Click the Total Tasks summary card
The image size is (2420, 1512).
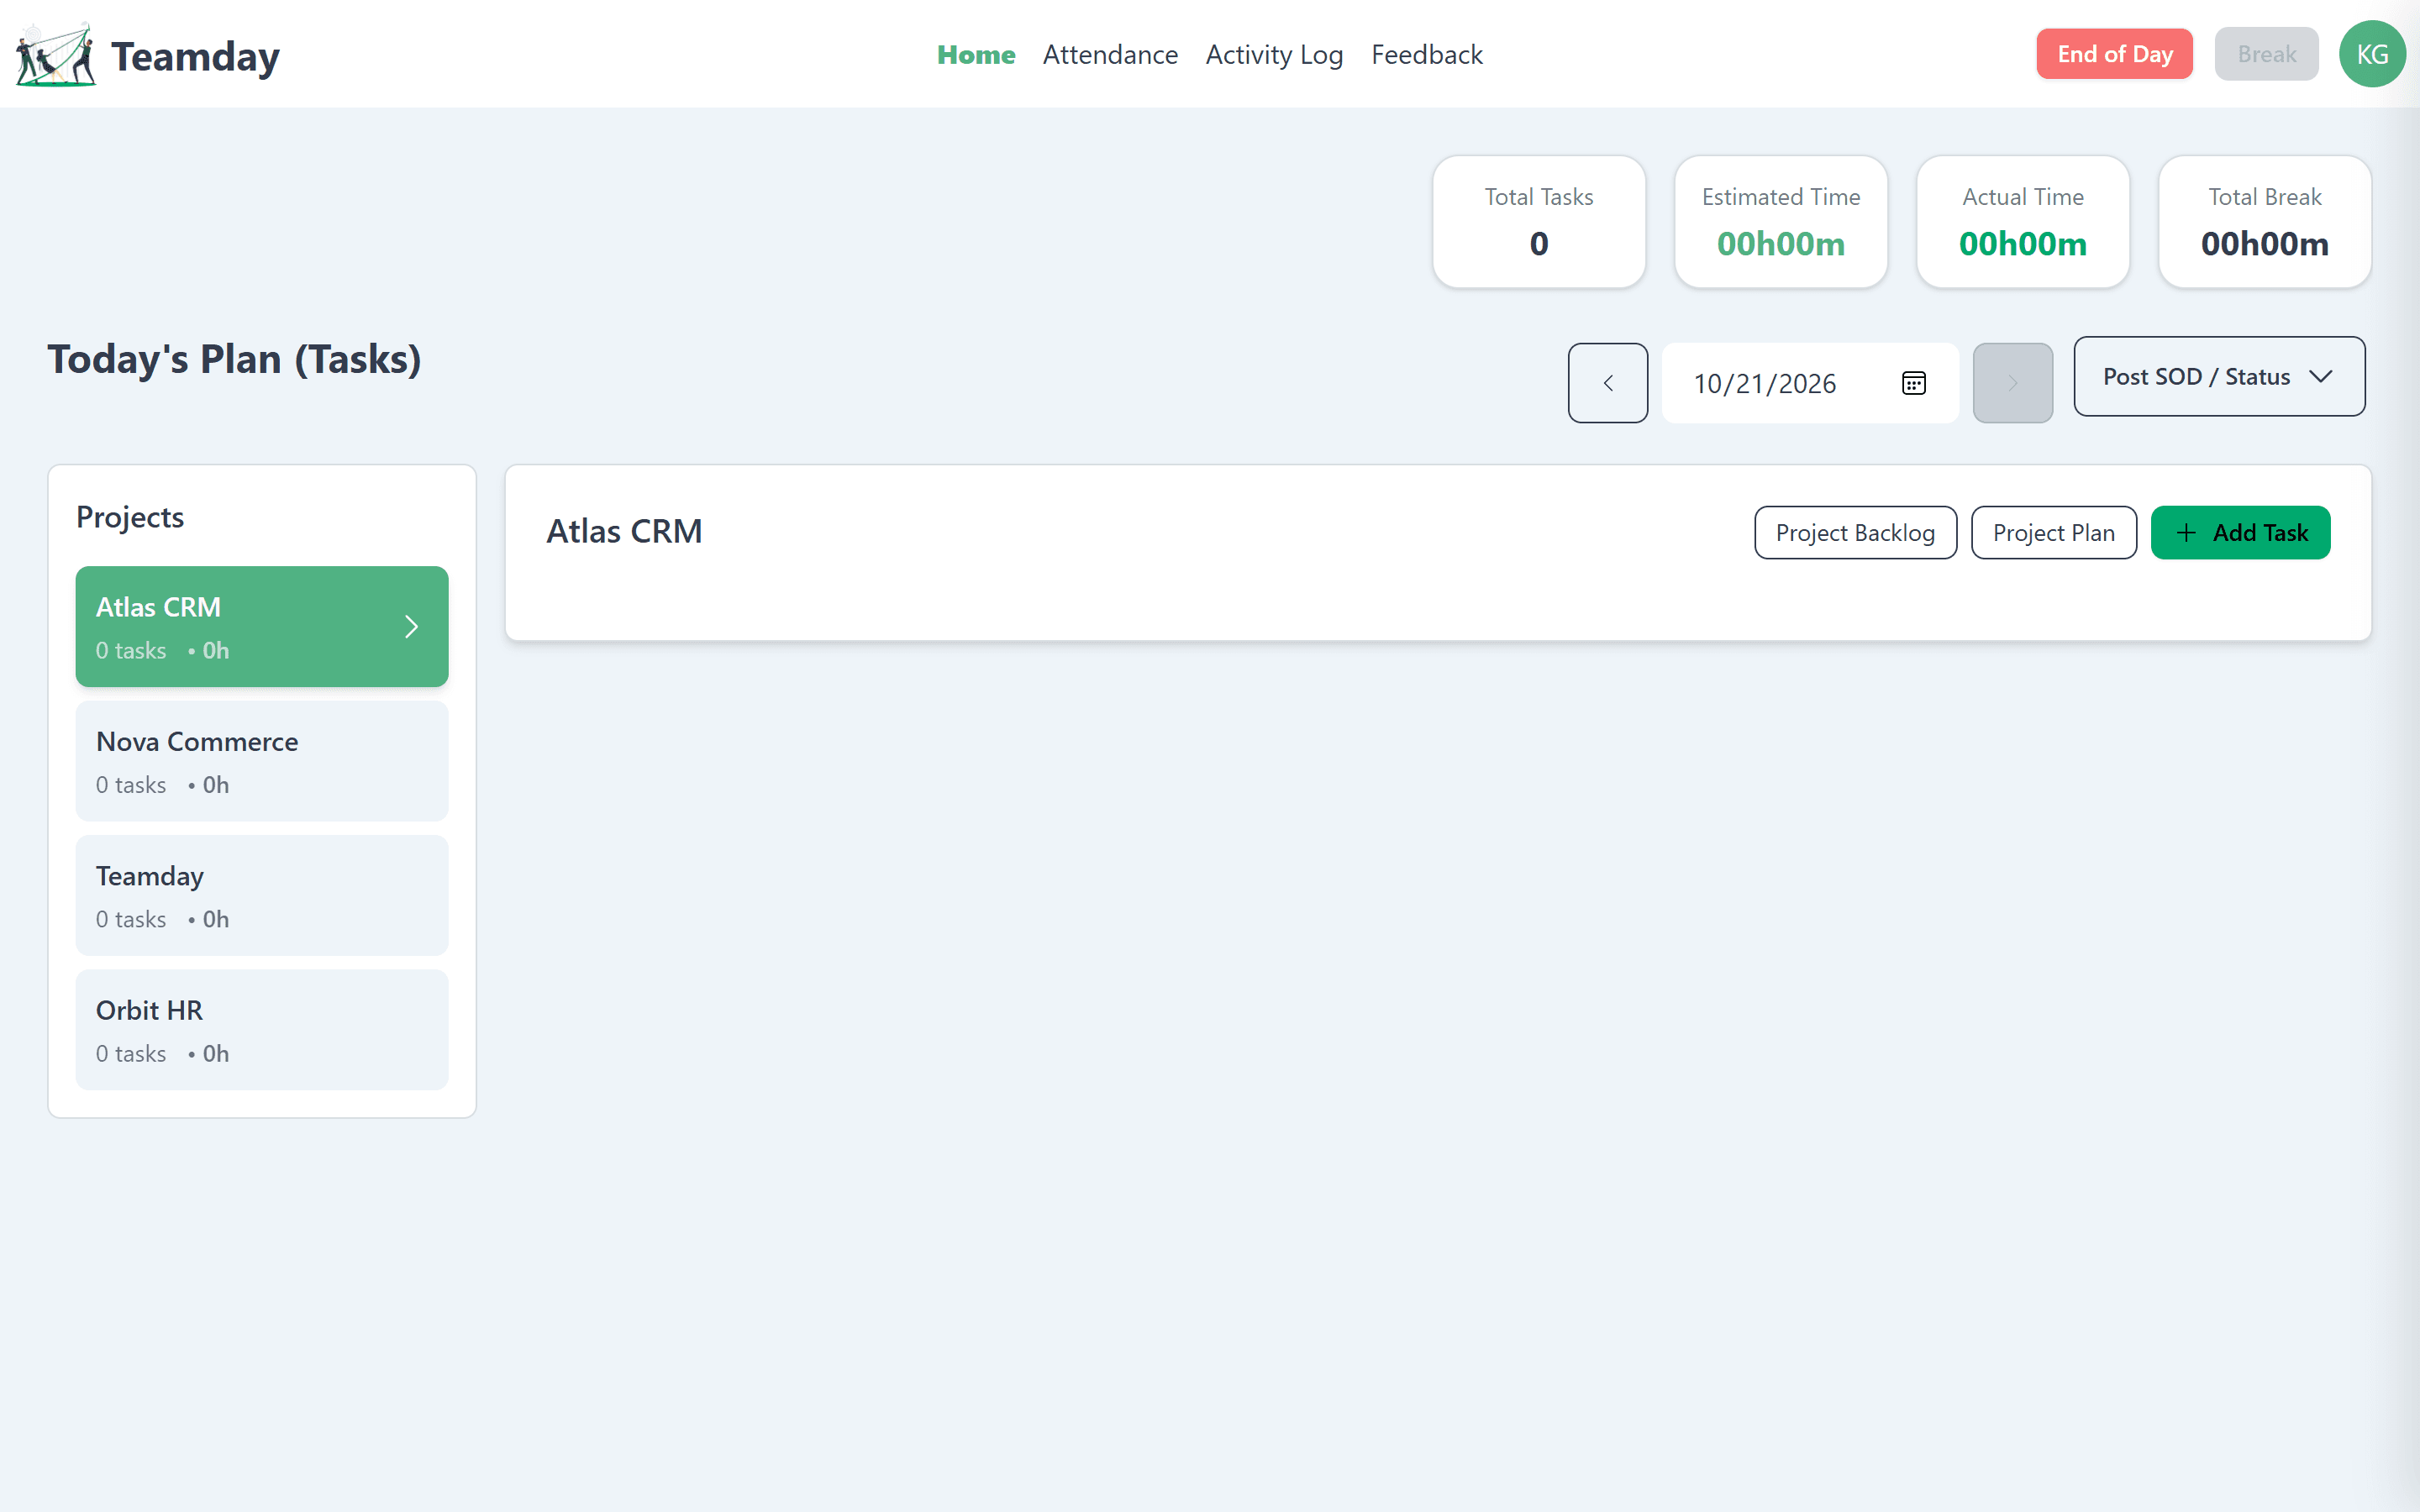(x=1539, y=222)
